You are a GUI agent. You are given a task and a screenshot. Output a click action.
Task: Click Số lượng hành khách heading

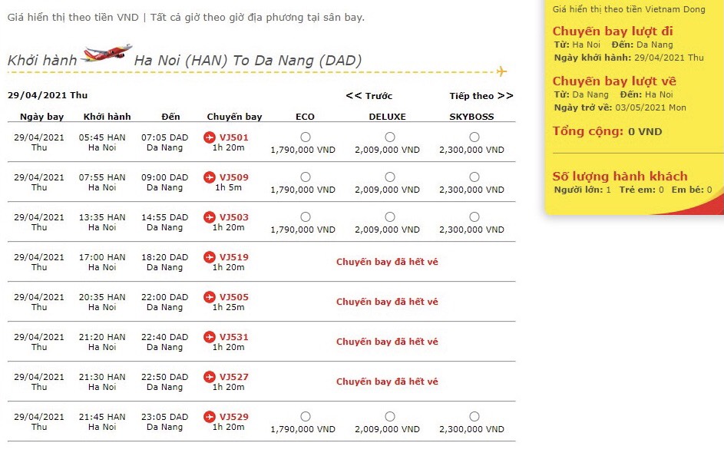click(620, 177)
